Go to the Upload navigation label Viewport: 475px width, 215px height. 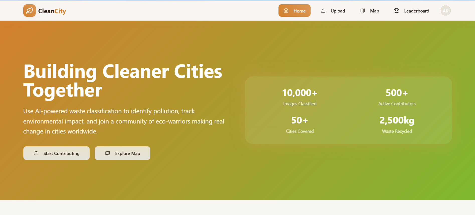(338, 11)
